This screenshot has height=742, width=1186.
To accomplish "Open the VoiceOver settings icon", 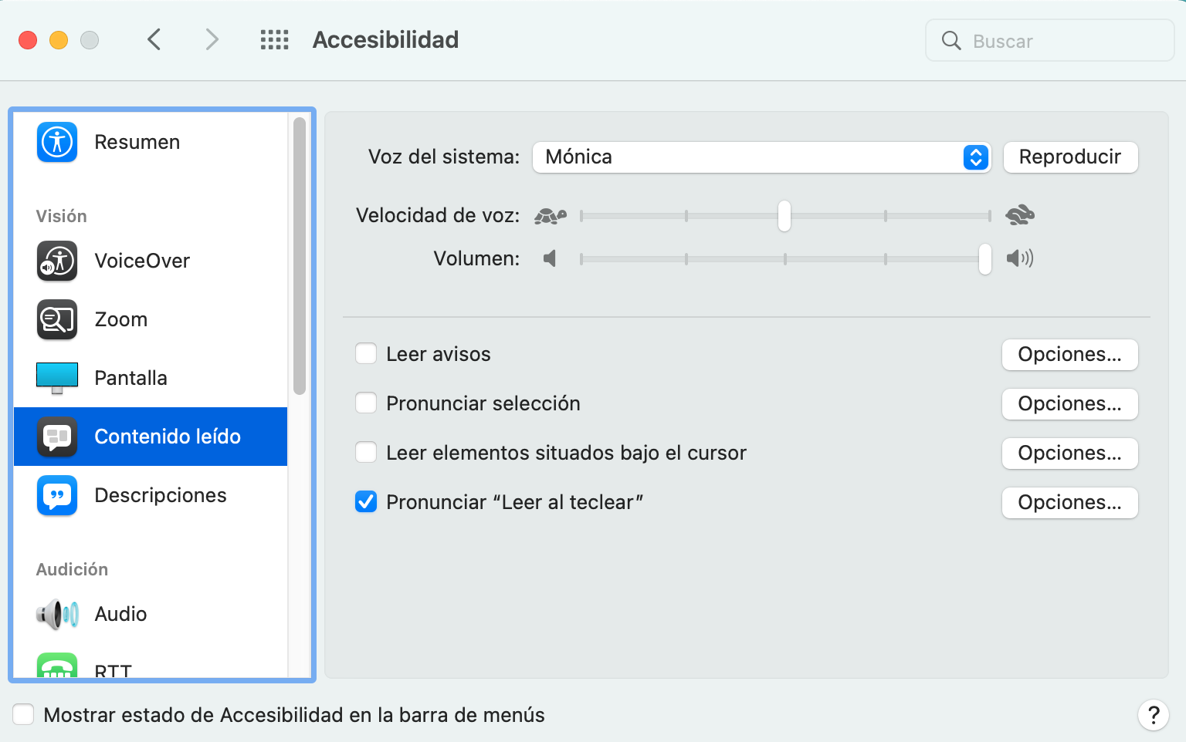I will point(57,261).
